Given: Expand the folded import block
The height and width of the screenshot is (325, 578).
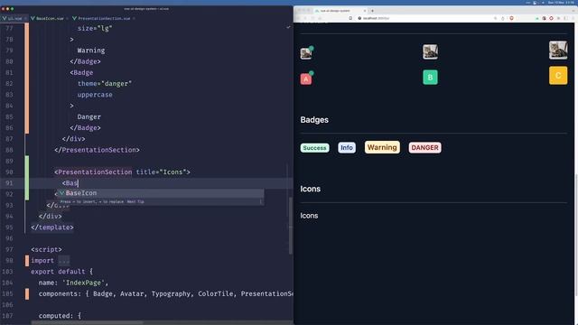Looking at the screenshot, I should click(64, 261).
